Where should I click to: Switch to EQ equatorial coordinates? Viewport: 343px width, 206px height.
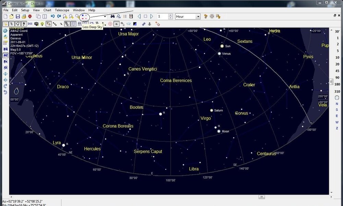point(5,49)
